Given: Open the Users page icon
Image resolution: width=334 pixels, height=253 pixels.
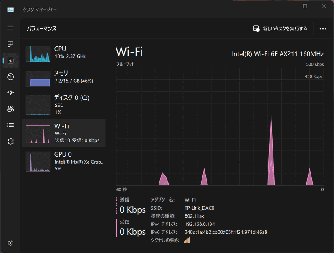Looking at the screenshot, I should coord(10,109).
